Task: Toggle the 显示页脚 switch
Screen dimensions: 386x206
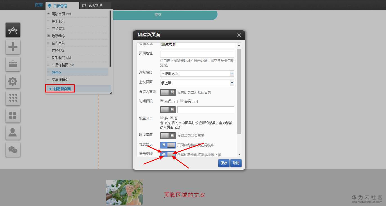Action: coord(168,154)
